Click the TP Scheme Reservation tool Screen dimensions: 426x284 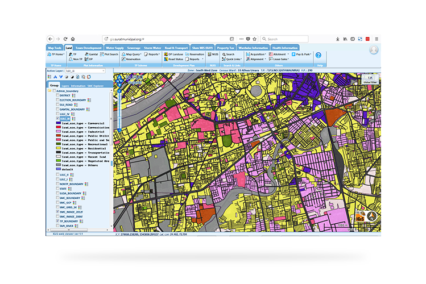coord(131,59)
